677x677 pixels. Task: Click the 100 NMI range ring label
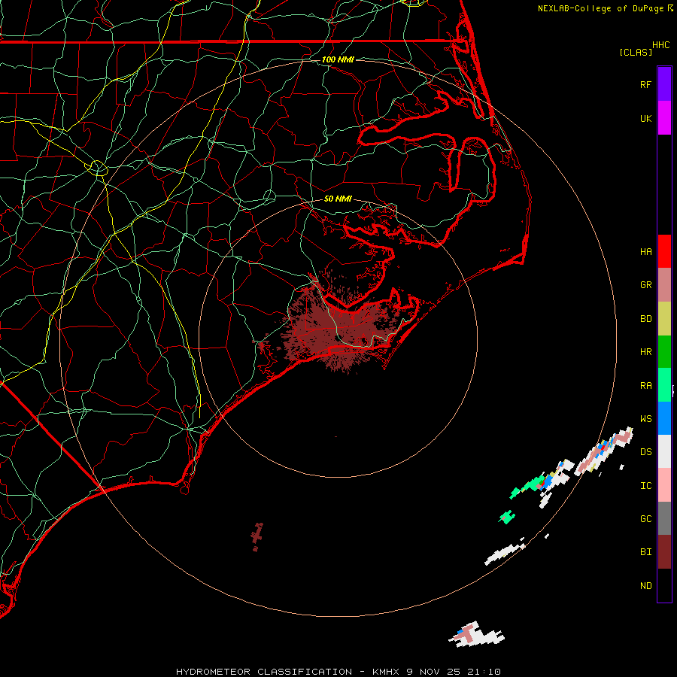338,59
